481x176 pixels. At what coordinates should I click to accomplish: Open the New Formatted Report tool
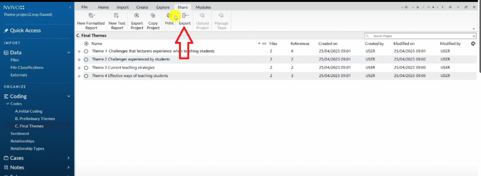[91, 21]
